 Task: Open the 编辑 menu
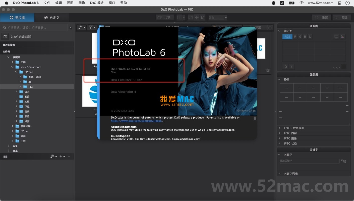[x=58, y=3]
